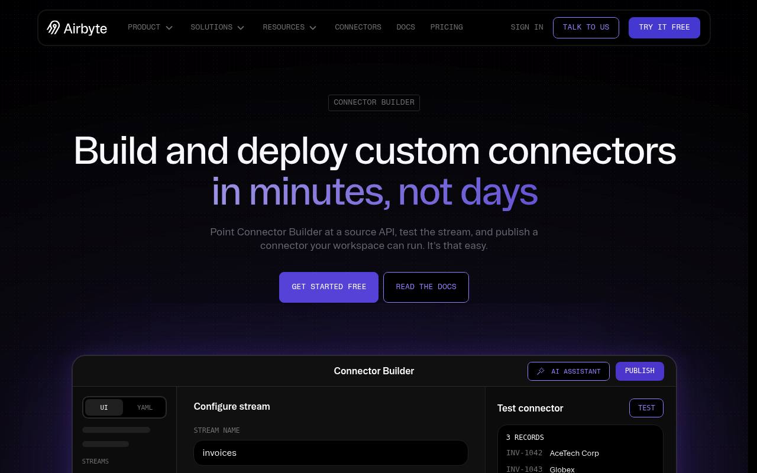Click the Stream Name field containing invoices
The width and height of the screenshot is (757, 473).
pos(331,453)
